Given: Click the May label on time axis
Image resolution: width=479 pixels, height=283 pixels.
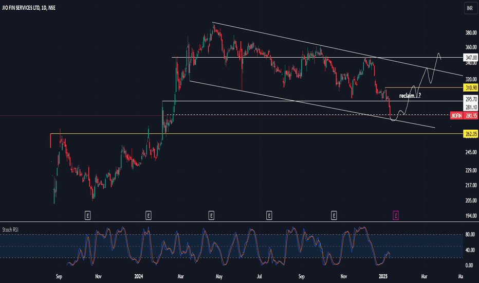Looking at the screenshot, I should (x=219, y=276).
